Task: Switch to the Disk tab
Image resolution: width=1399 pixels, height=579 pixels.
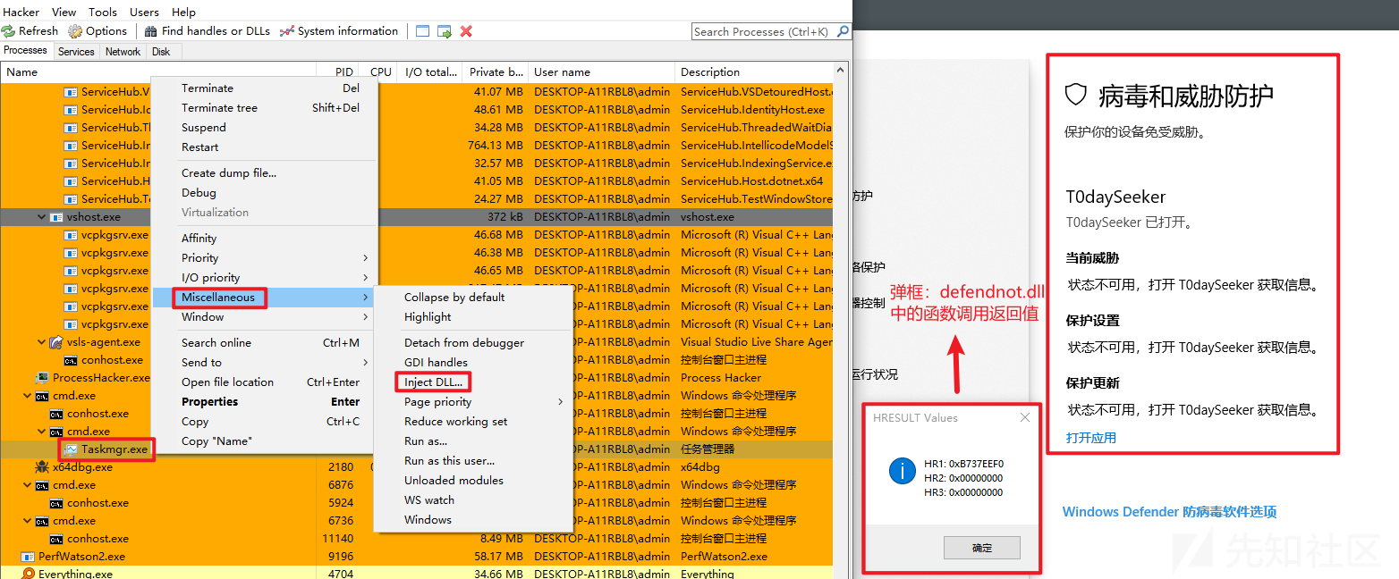Action: (x=161, y=52)
